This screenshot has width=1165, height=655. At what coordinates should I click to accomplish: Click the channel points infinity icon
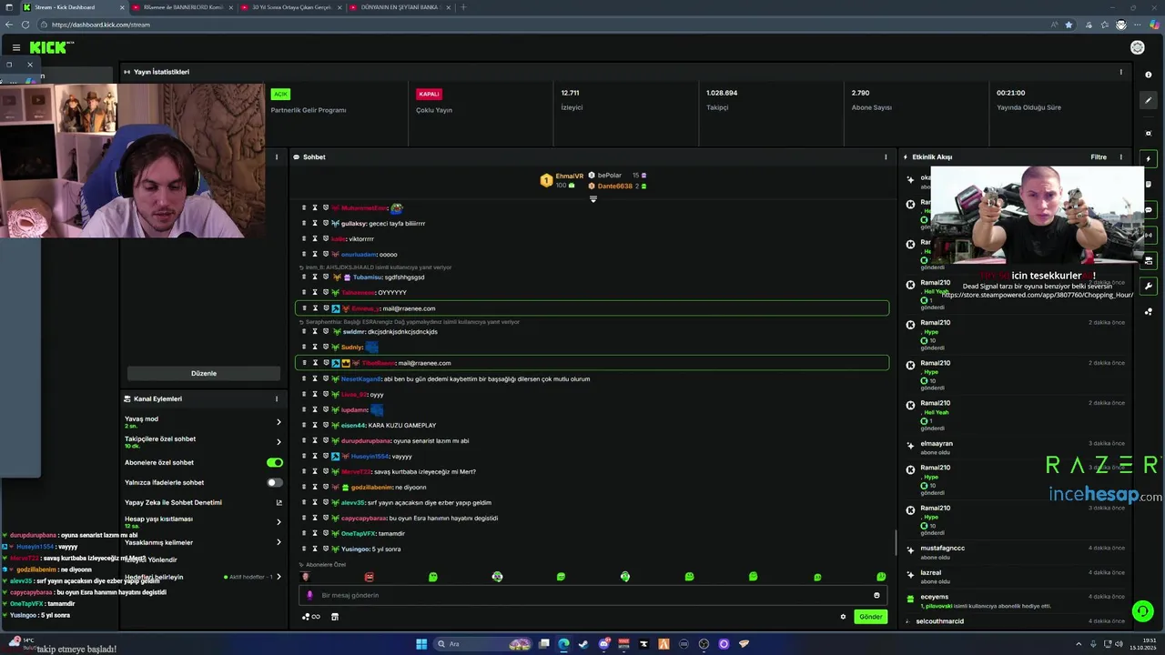[x=316, y=617]
